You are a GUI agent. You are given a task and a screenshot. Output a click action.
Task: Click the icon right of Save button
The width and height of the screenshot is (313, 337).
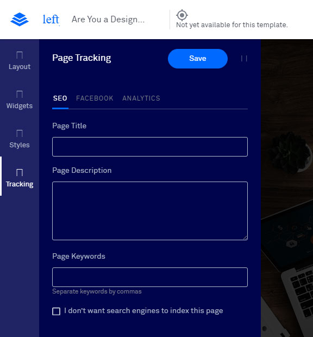click(244, 59)
